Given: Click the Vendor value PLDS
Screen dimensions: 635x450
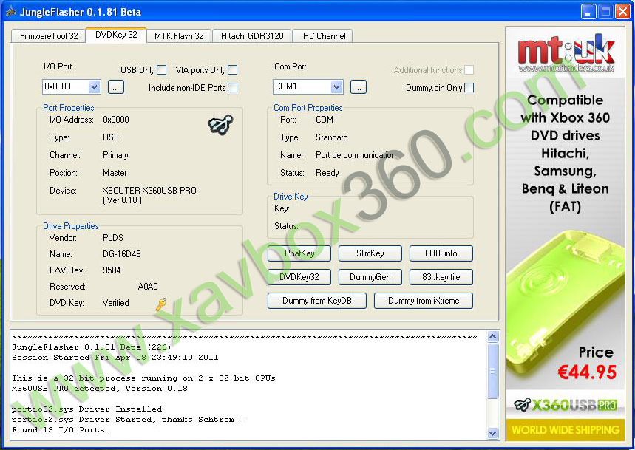Looking at the screenshot, I should coord(113,238).
